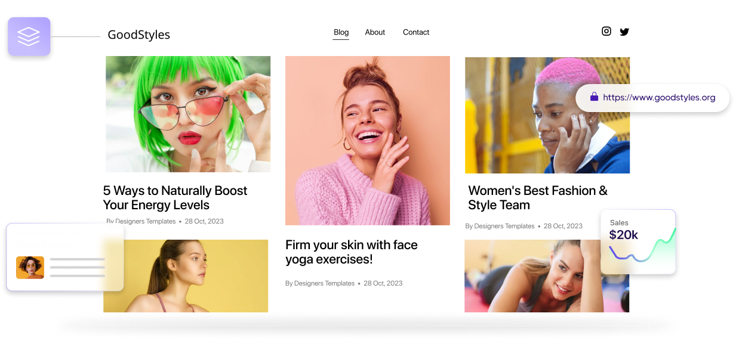Open the About menu item
Image resolution: width=736 pixels, height=341 pixels.
coord(375,32)
